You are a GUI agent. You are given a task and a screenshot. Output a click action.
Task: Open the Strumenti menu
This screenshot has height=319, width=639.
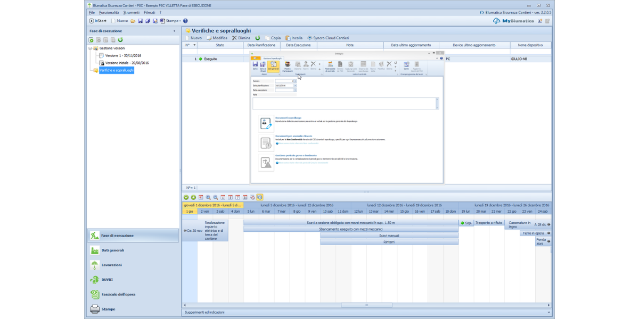point(131,12)
